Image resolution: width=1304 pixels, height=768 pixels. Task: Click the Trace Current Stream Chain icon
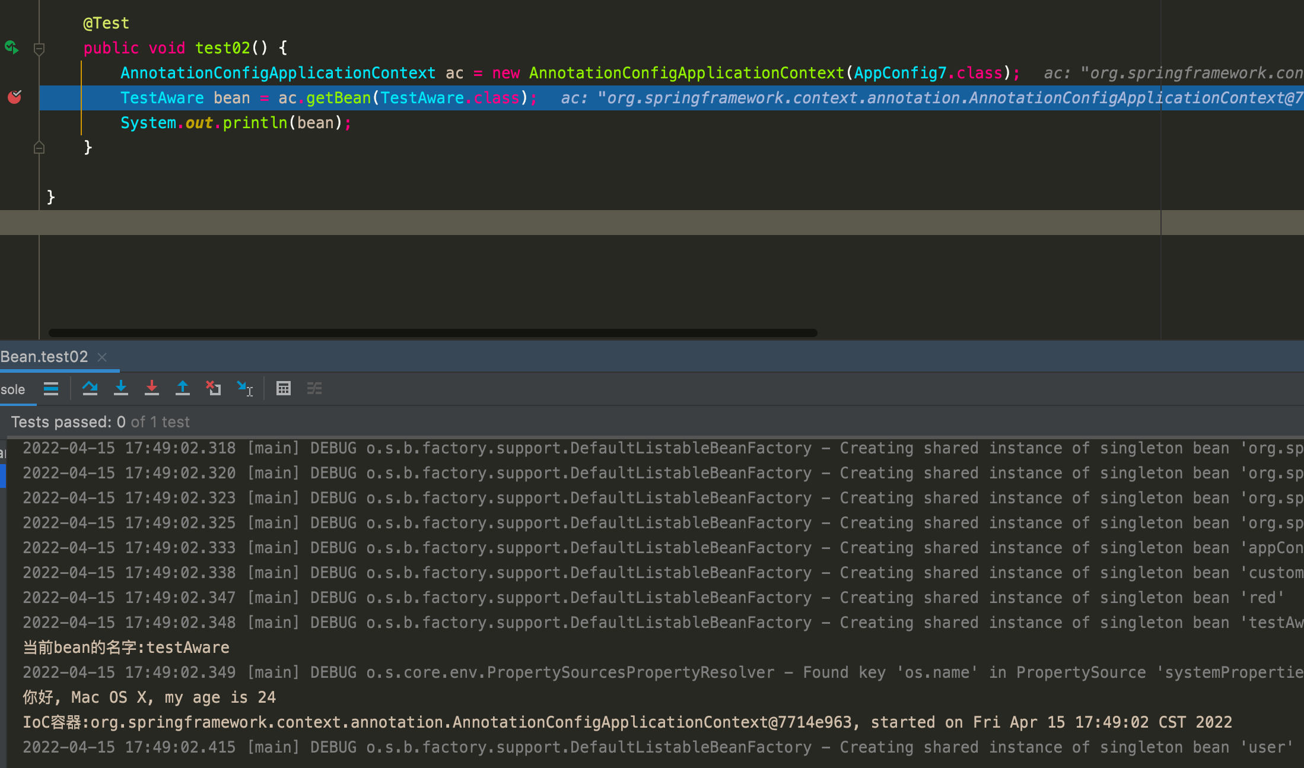[314, 389]
